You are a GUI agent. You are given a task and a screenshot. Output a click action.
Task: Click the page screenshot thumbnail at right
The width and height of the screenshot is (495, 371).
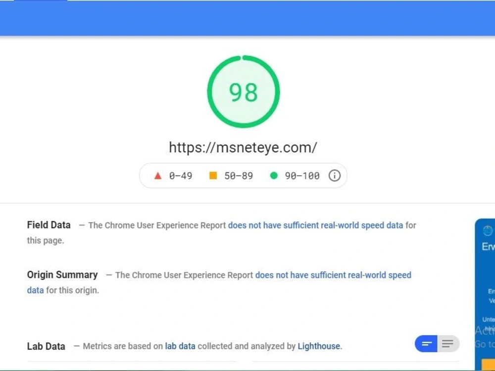485,295
